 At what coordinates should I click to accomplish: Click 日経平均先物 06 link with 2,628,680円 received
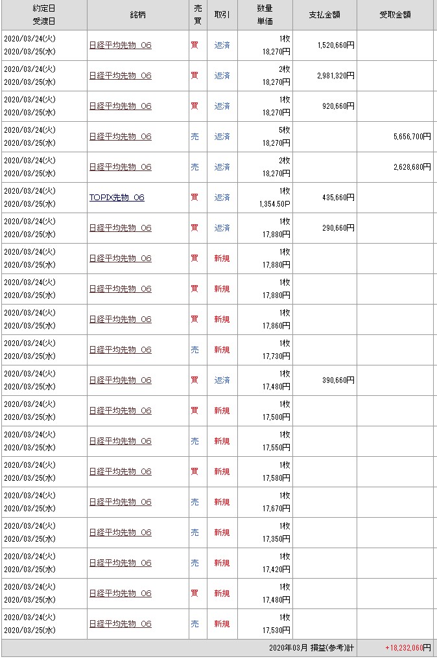tap(120, 167)
